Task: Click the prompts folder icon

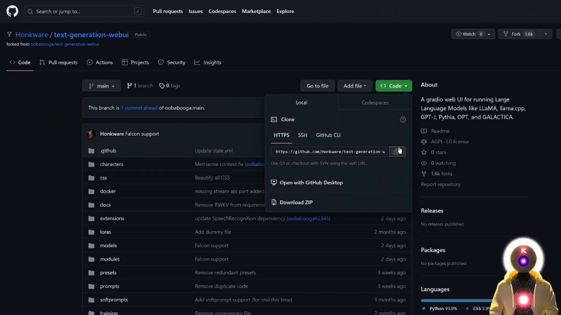Action: pos(91,287)
